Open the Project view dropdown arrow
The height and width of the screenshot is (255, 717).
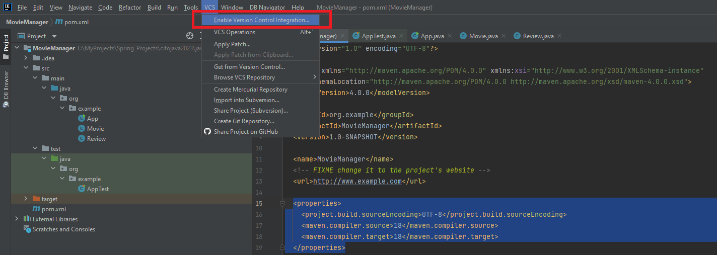click(54, 36)
